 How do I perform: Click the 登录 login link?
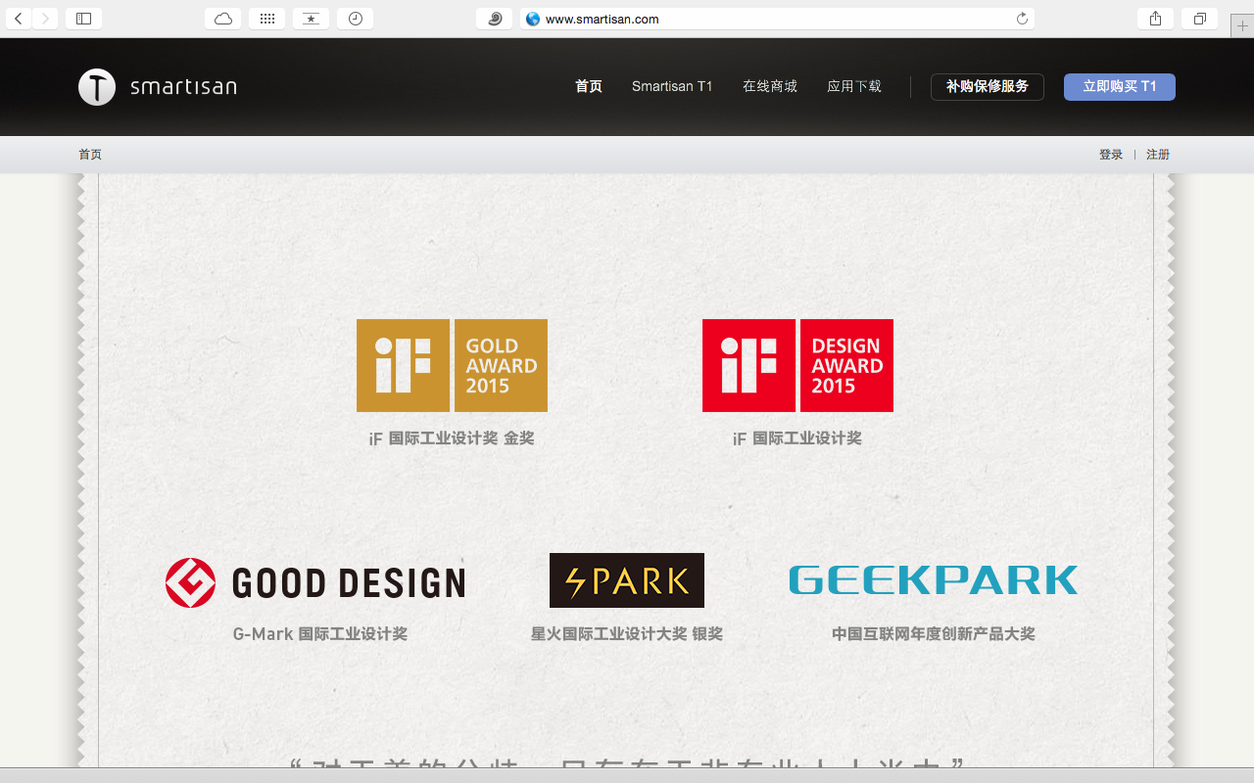pos(1110,155)
